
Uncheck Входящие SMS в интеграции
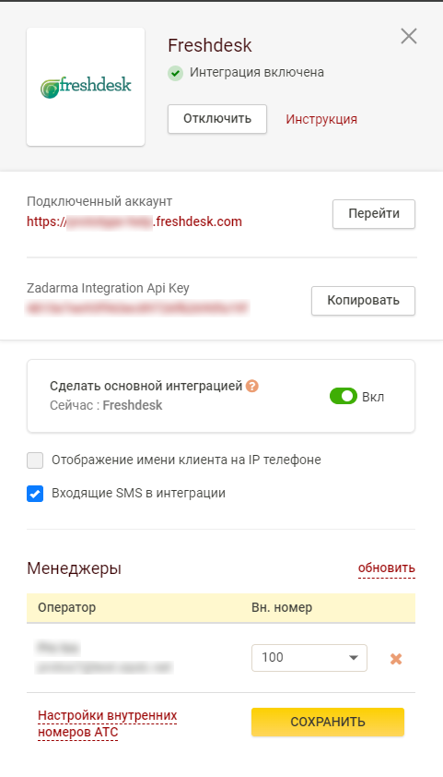pyautogui.click(x=35, y=494)
